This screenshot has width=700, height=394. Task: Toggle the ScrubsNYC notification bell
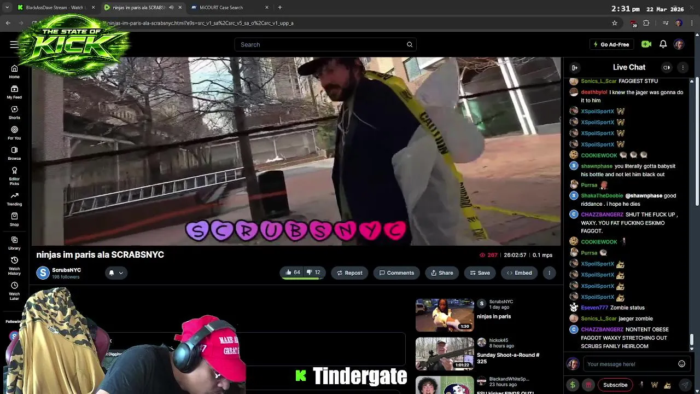tap(111, 273)
